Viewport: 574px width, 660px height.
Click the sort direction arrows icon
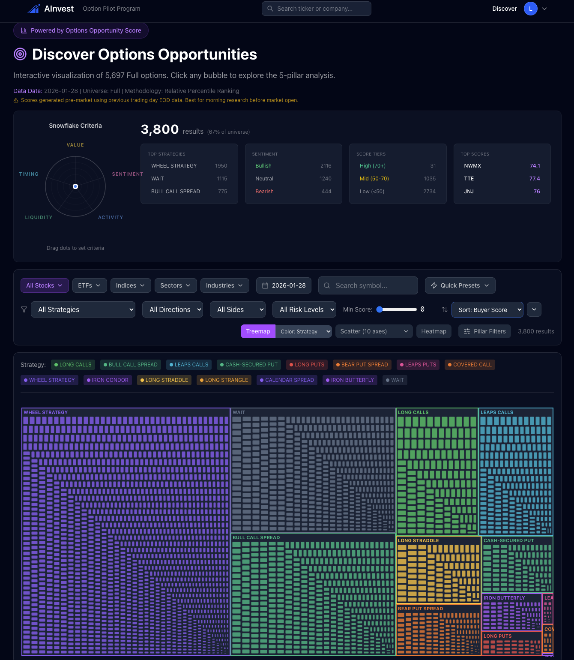(x=444, y=309)
